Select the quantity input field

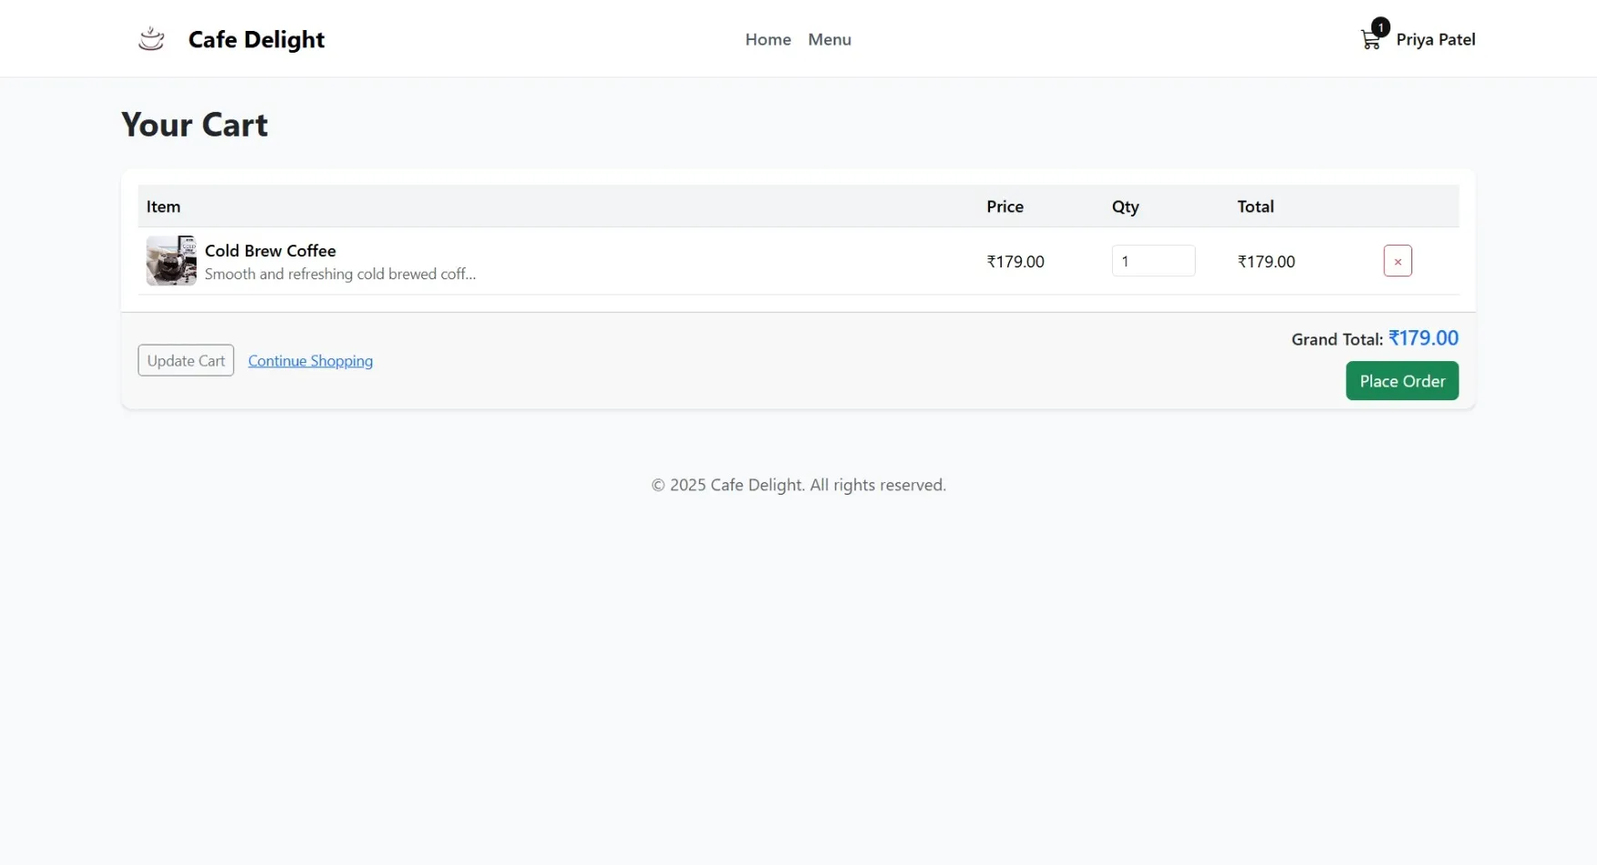(1153, 260)
